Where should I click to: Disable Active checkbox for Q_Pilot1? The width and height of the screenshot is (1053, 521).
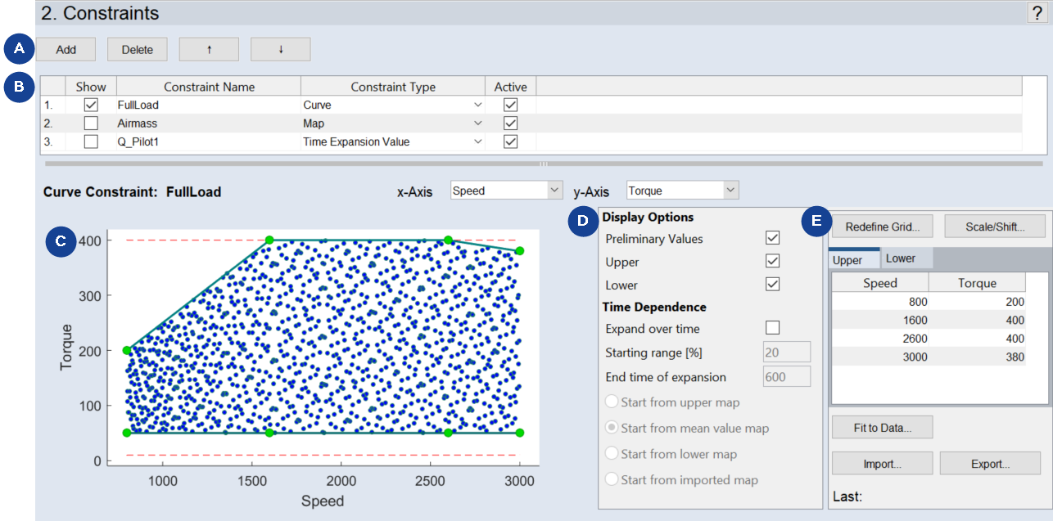[x=511, y=141]
